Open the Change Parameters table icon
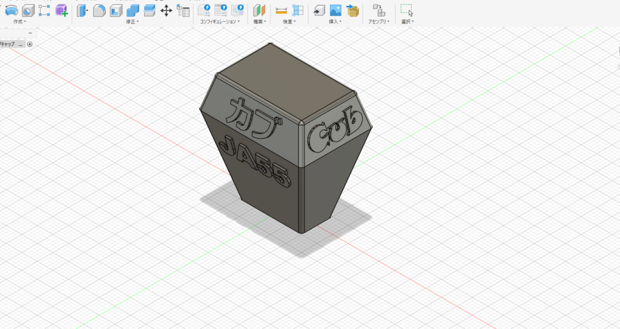The width and height of the screenshot is (620, 329). 183,11
